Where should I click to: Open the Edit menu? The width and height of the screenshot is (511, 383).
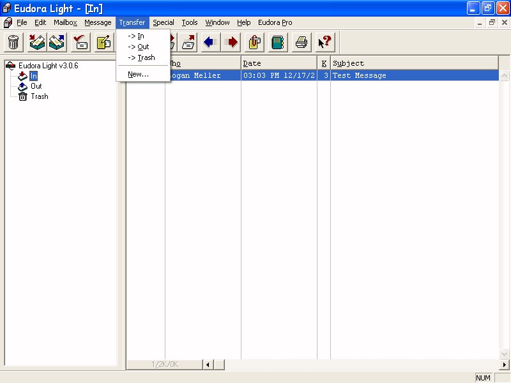pos(40,22)
